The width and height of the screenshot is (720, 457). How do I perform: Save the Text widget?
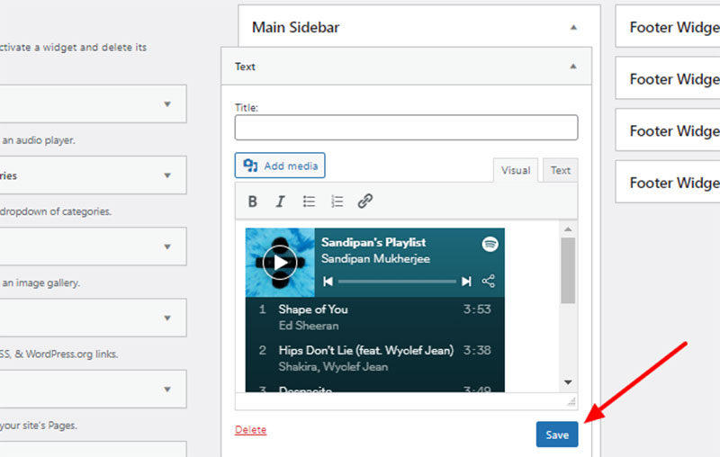557,434
